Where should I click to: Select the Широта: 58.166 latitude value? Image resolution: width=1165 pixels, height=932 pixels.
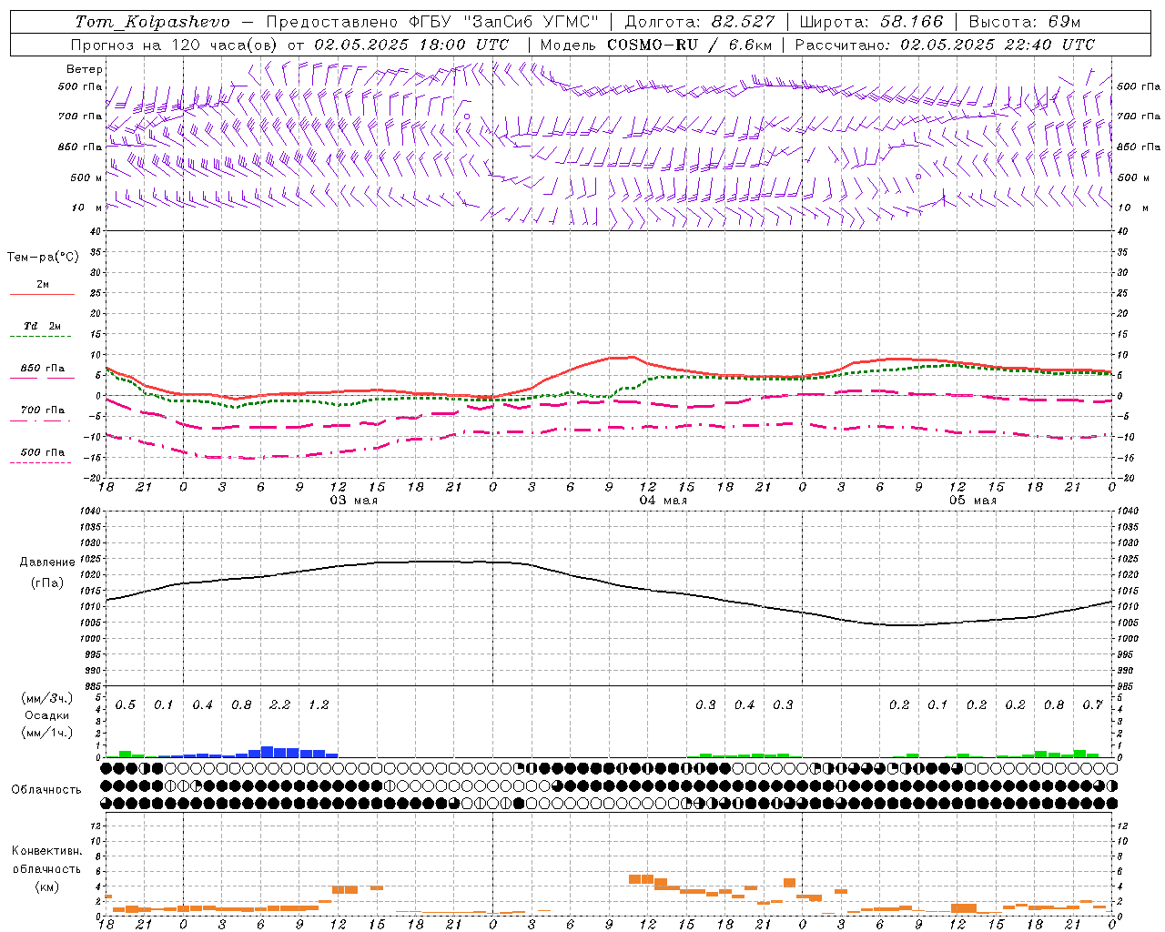[872, 22]
